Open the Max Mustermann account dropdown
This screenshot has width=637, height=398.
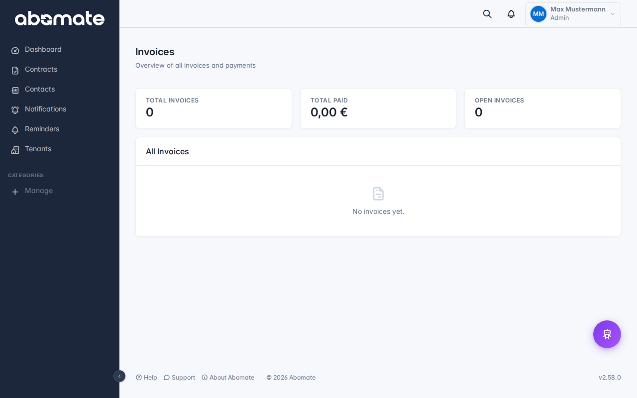click(572, 13)
